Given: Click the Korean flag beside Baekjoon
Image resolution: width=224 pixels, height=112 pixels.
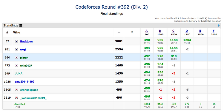Looking at the screenshot, I should click(x=16, y=41).
